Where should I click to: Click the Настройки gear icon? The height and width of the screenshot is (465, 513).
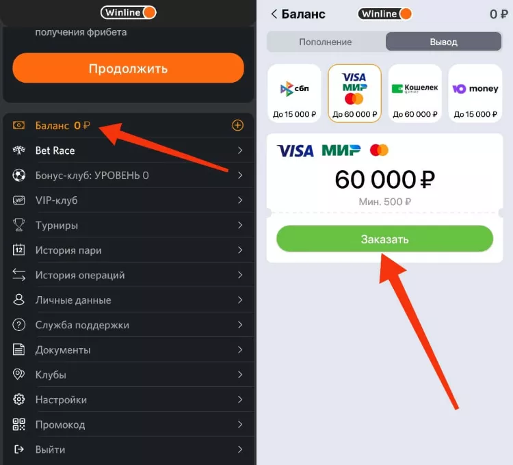pos(19,399)
